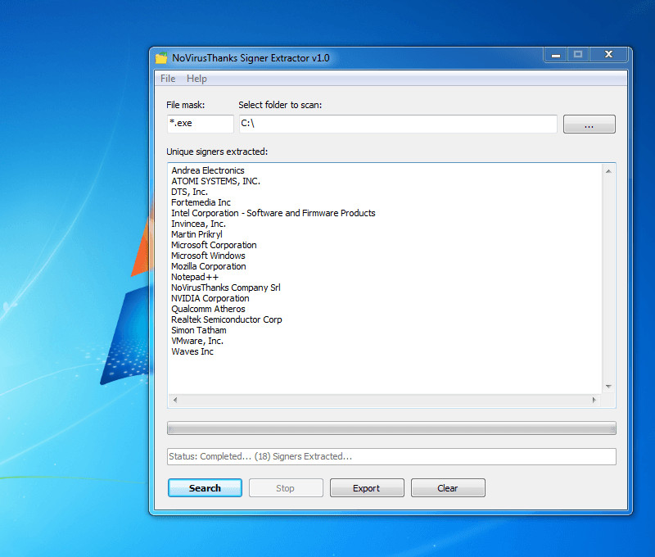Screen dimensions: 655x557
Task: Select 'Martin Prikryl' signer entry
Action: pyautogui.click(x=196, y=234)
